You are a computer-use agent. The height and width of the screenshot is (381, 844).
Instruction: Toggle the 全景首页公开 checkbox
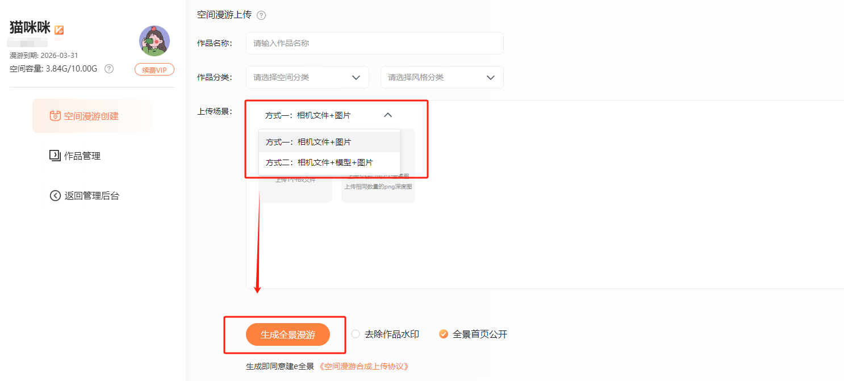click(x=444, y=334)
